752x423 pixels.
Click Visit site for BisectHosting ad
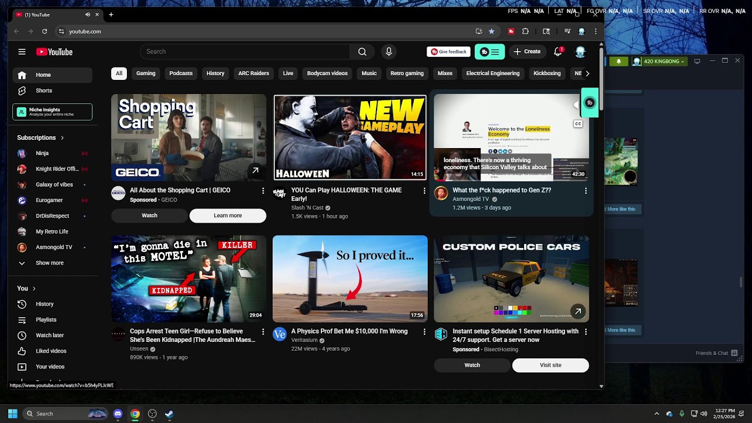click(x=550, y=365)
